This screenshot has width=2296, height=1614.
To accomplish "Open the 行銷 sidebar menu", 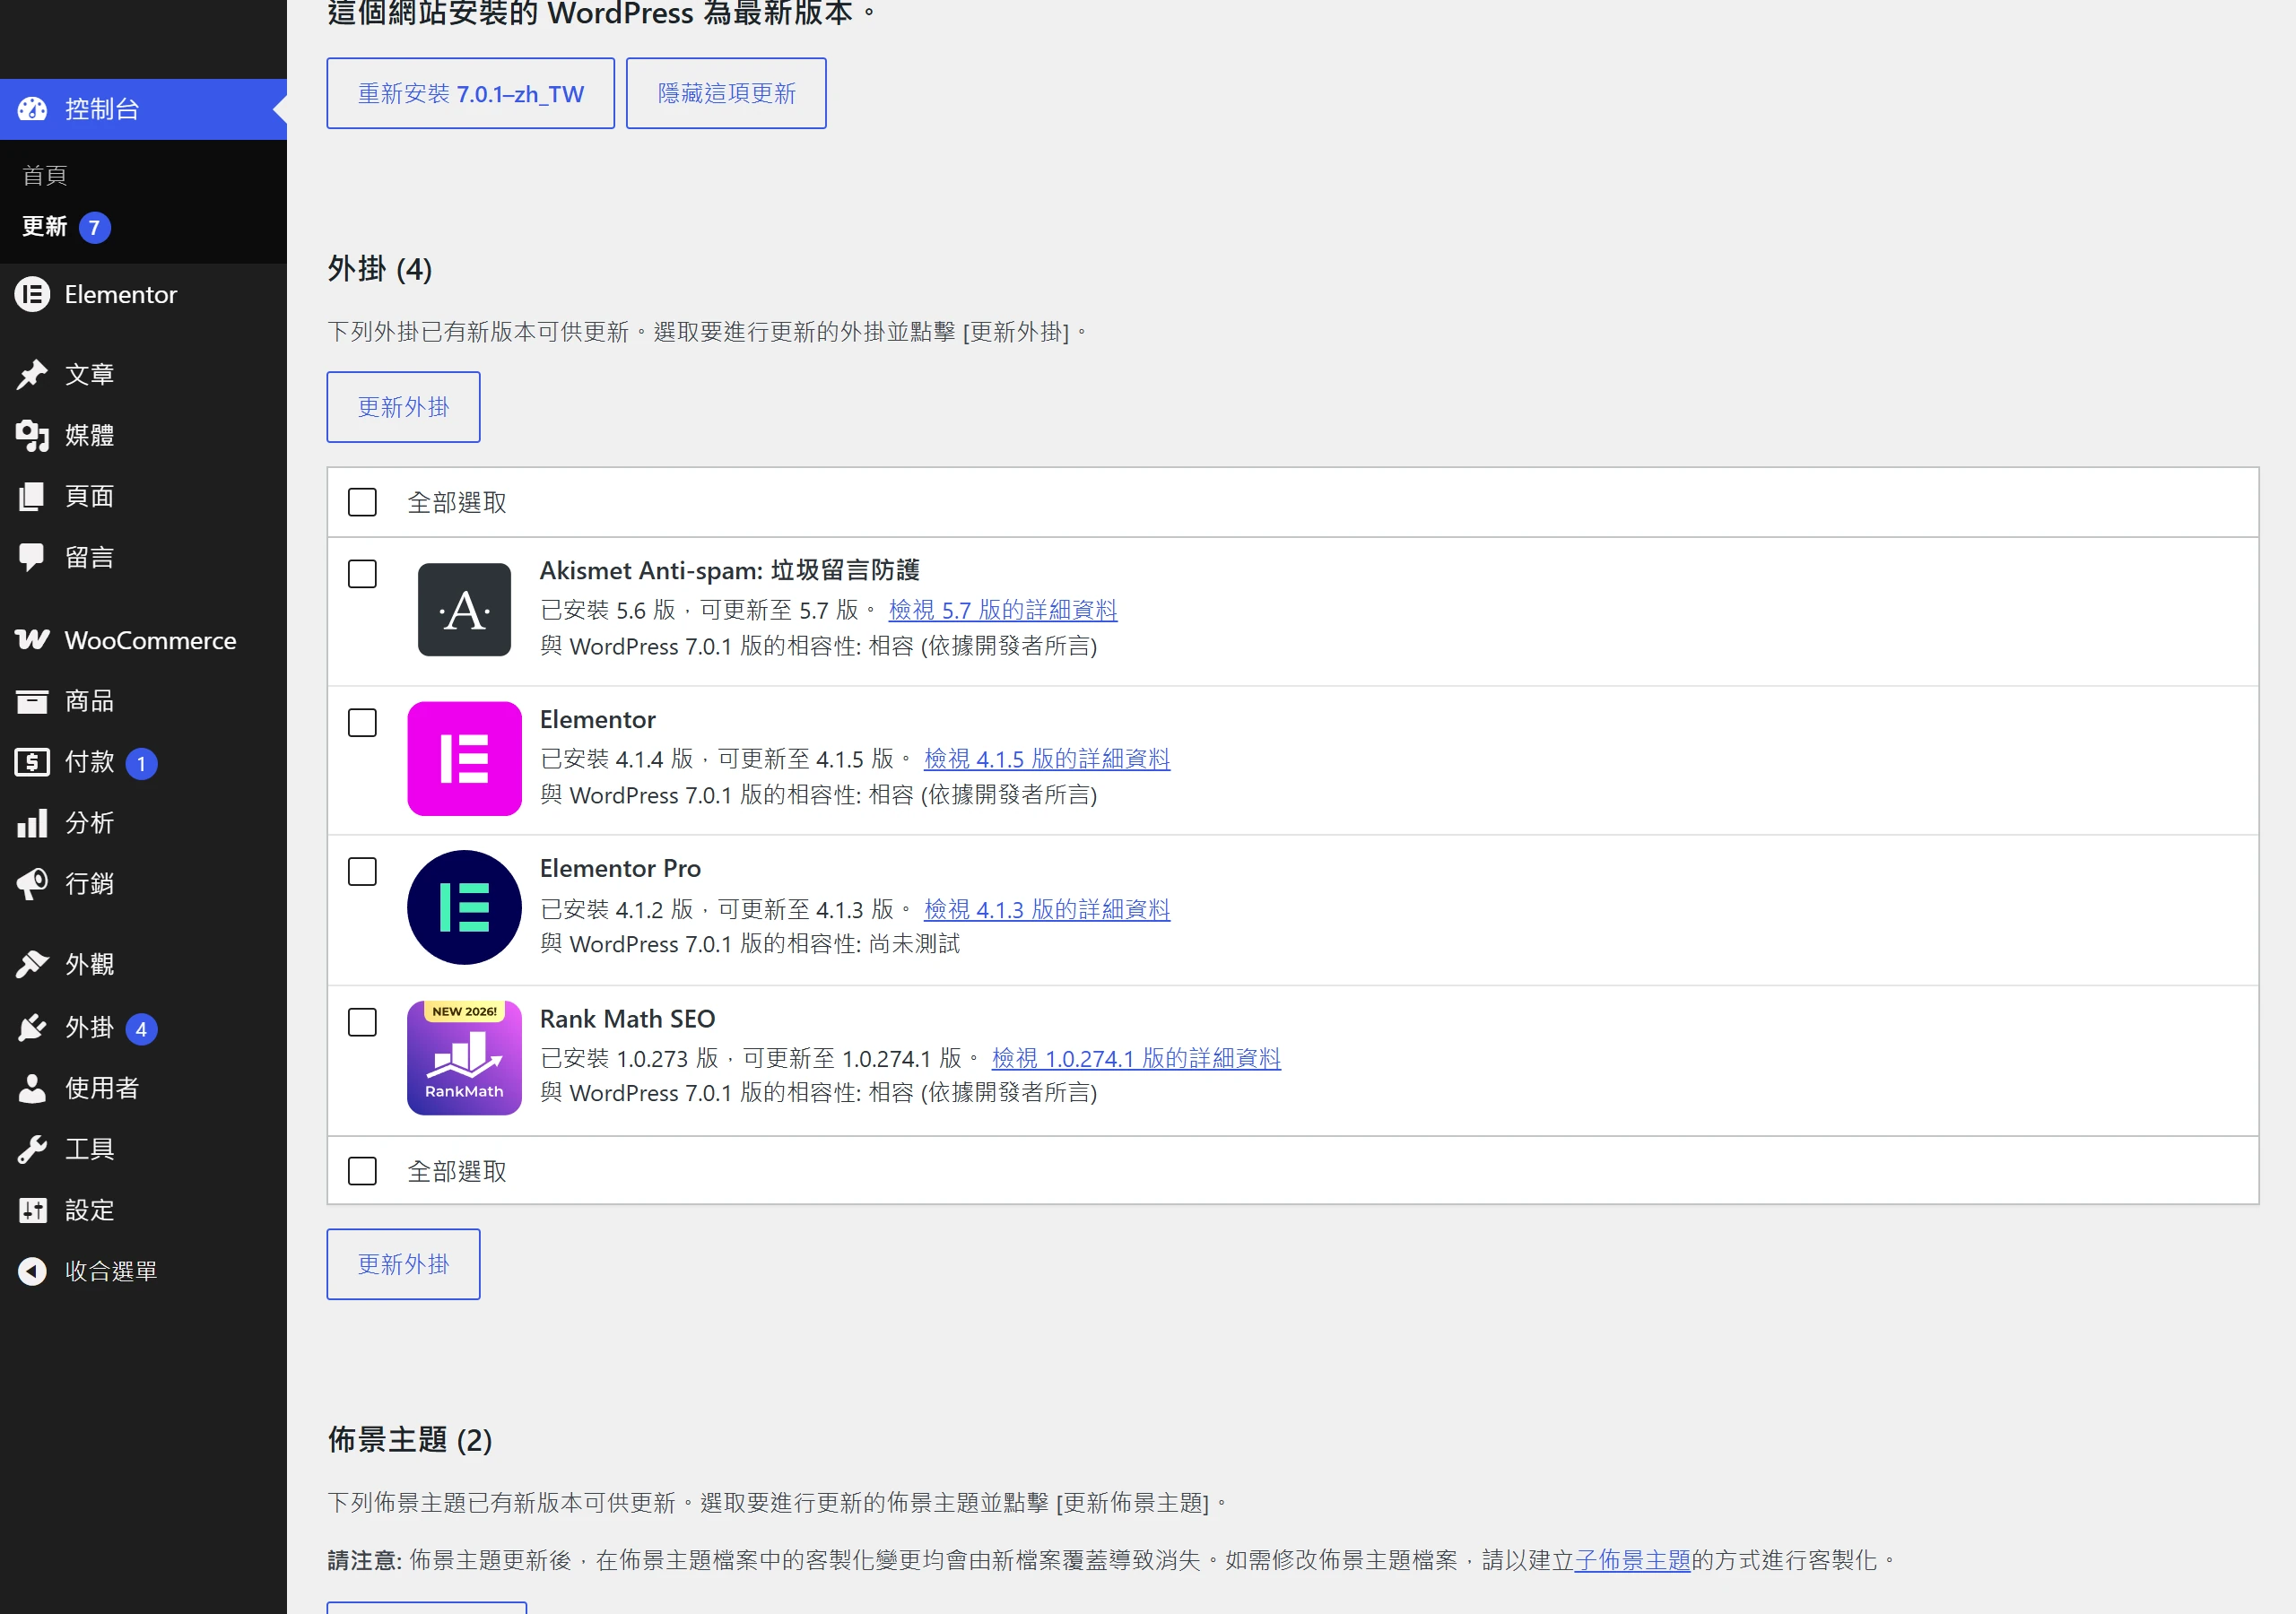I will point(143,884).
